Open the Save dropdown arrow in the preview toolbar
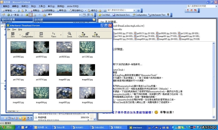 tap(20, 35)
